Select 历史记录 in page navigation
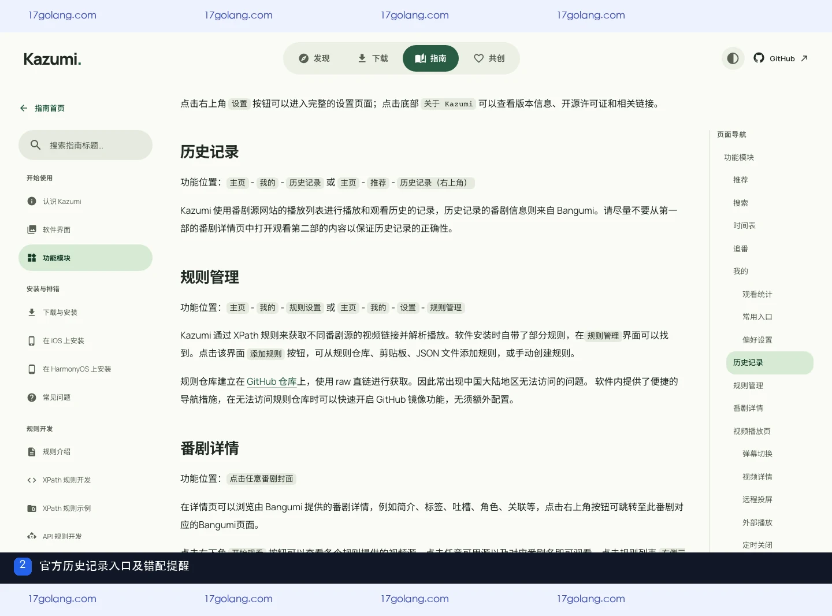Screen dimensions: 832x616 point(770,362)
